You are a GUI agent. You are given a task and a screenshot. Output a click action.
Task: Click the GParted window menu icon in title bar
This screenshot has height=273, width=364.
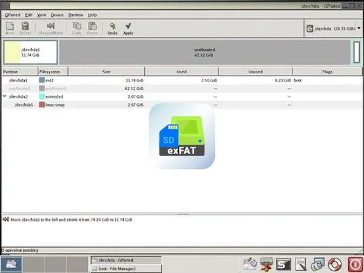5,5
